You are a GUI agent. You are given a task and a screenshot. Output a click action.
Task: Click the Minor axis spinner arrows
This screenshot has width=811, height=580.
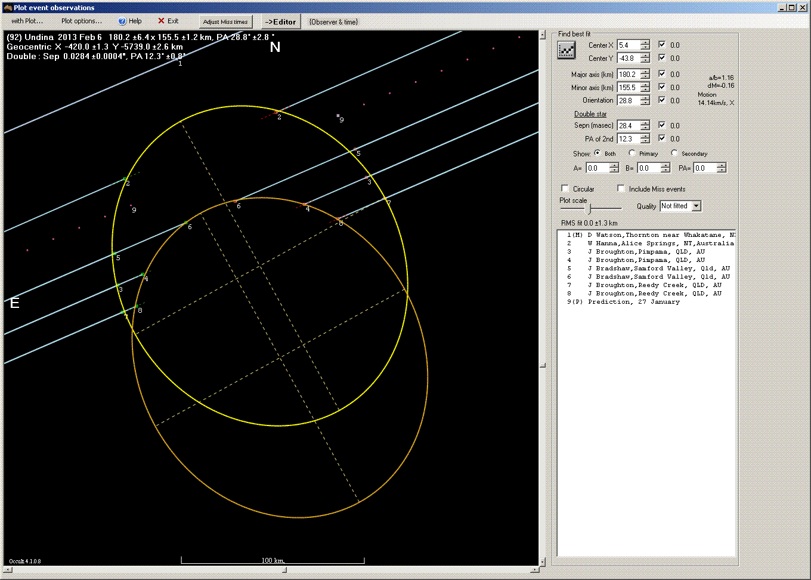pos(645,87)
